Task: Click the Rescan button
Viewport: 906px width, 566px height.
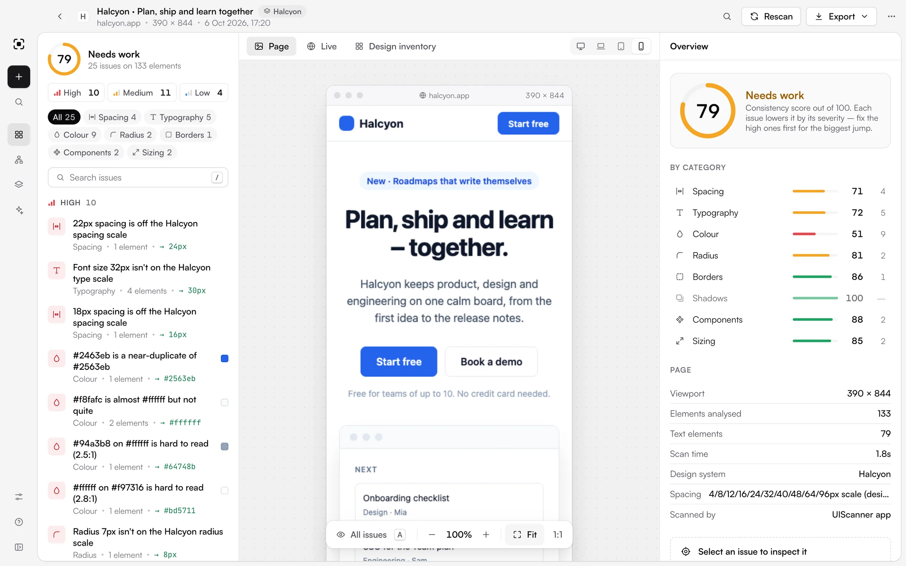Action: (771, 17)
